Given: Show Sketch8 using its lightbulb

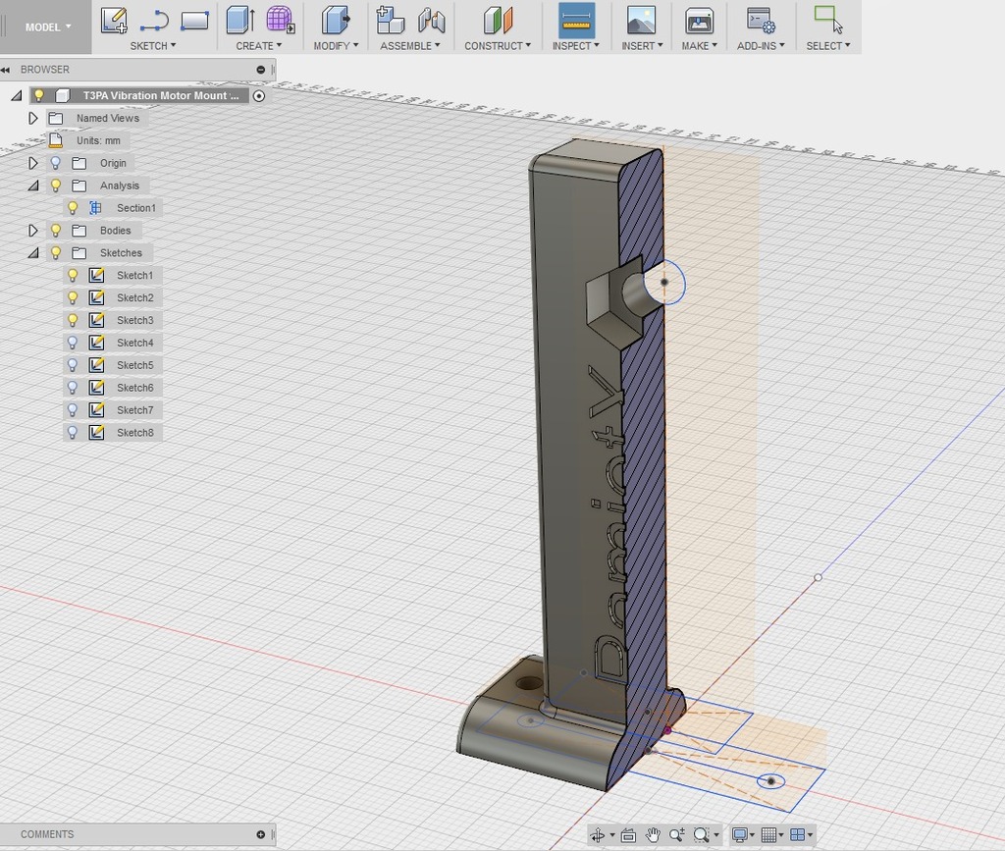Looking at the screenshot, I should [73, 432].
